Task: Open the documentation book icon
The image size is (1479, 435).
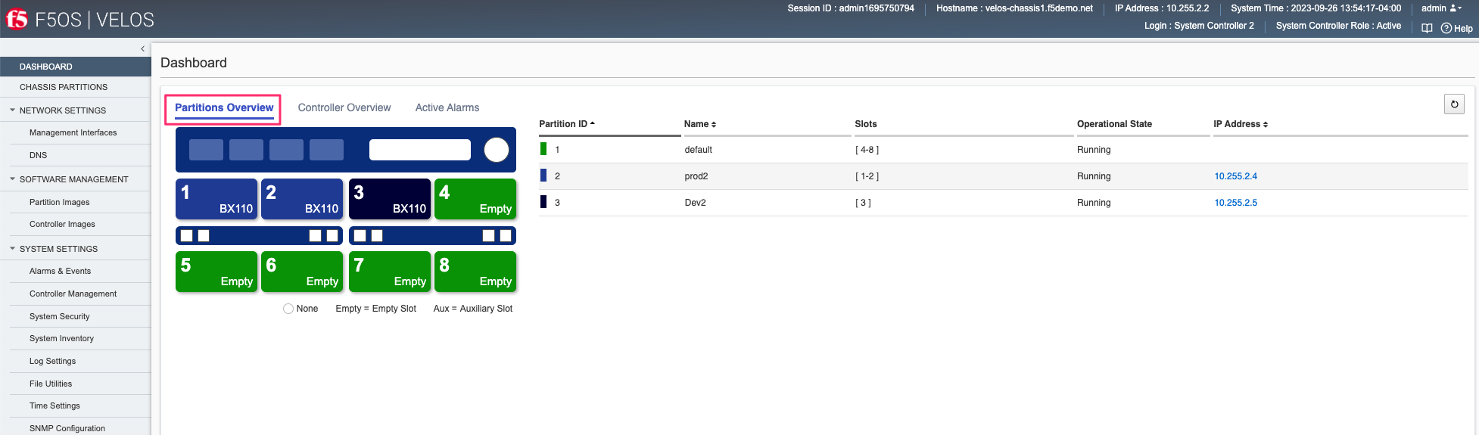Action: (1427, 28)
